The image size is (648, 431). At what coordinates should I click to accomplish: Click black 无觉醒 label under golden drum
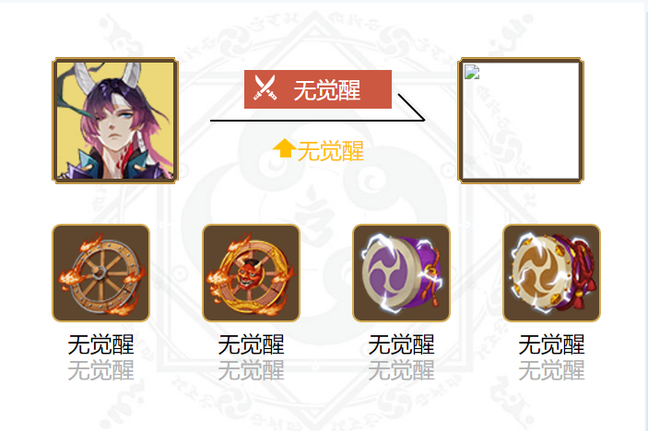pyautogui.click(x=551, y=344)
